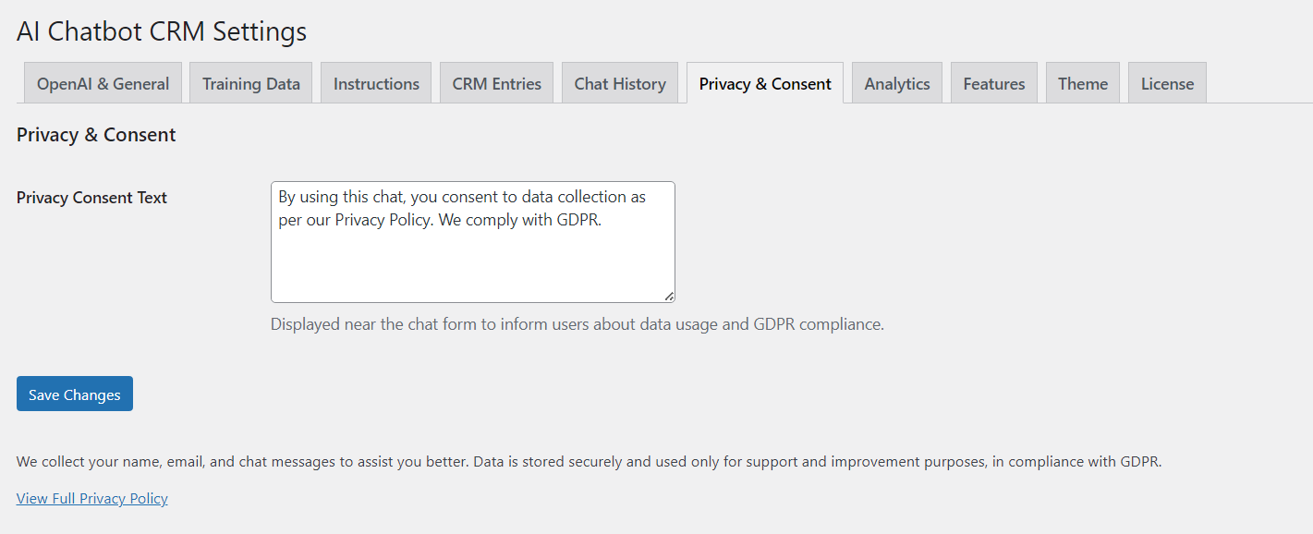Select the consent text mentioning GDPR

(462, 208)
